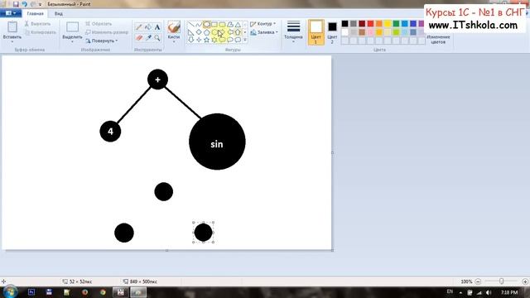Choose the Rounded rectangle shape
This screenshot has width=530, height=298.
click(x=222, y=25)
